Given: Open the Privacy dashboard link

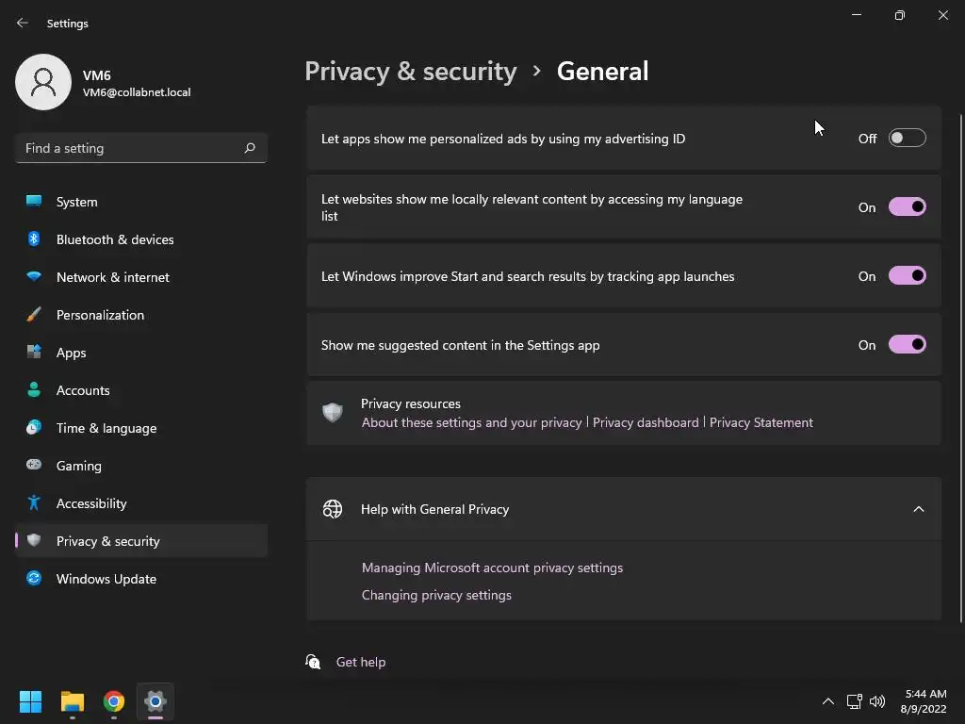Looking at the screenshot, I should [x=646, y=422].
